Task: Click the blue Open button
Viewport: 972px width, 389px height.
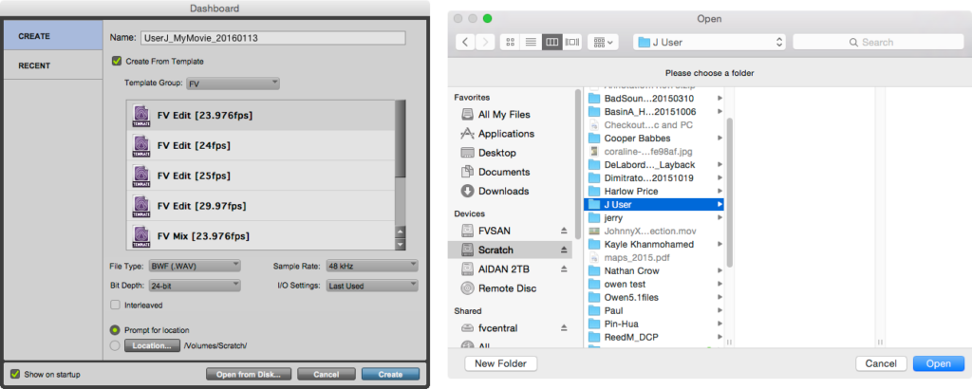Action: pos(939,363)
